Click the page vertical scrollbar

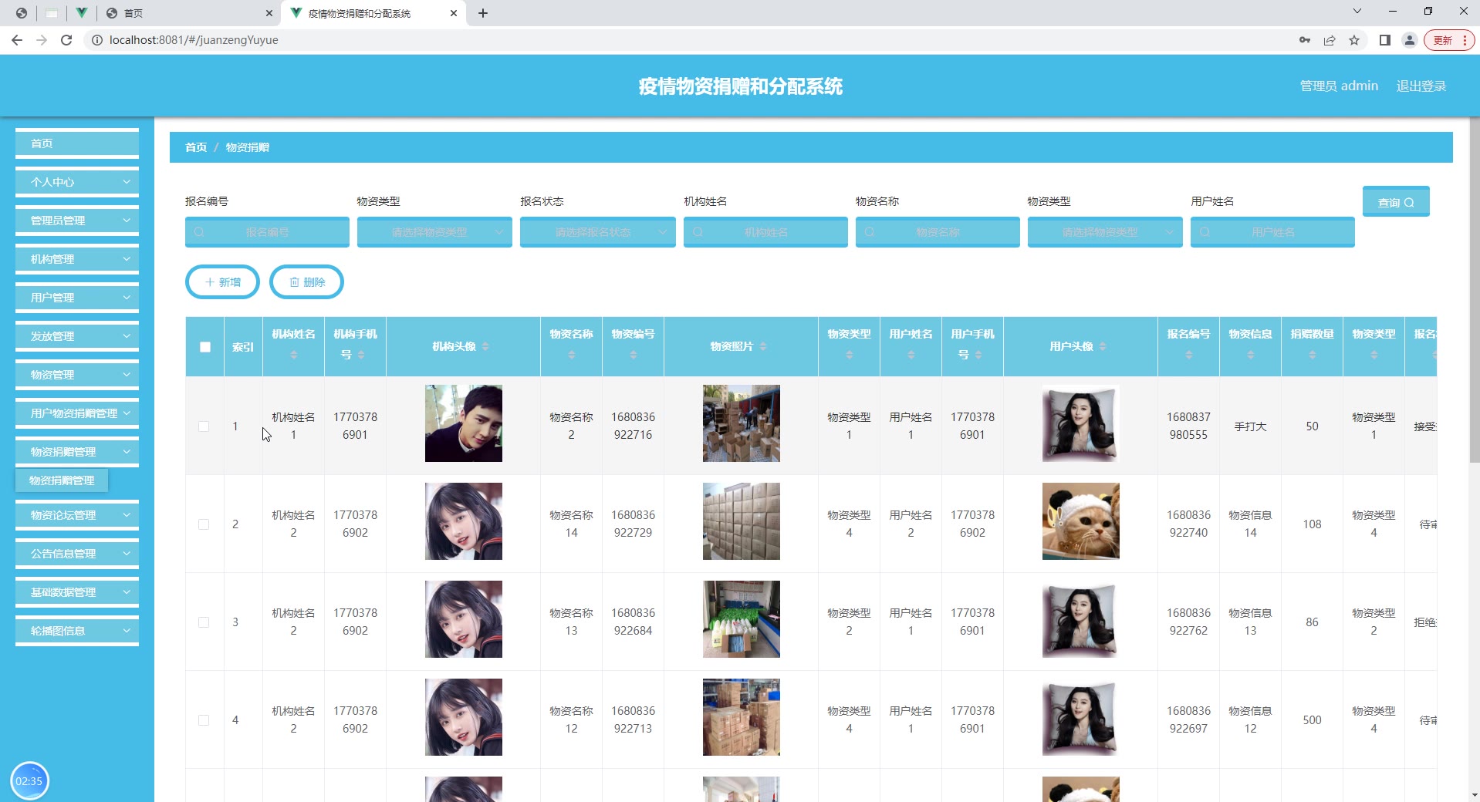1475,289
